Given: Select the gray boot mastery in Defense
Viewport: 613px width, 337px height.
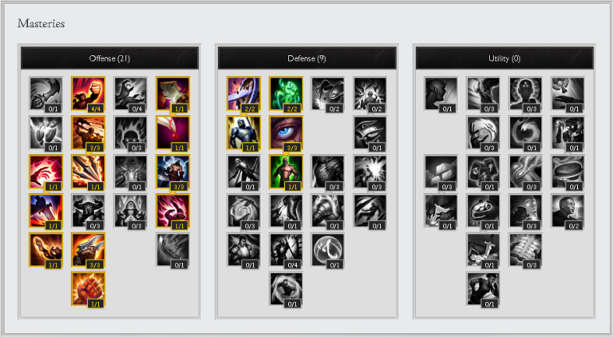Looking at the screenshot, I should [x=286, y=211].
